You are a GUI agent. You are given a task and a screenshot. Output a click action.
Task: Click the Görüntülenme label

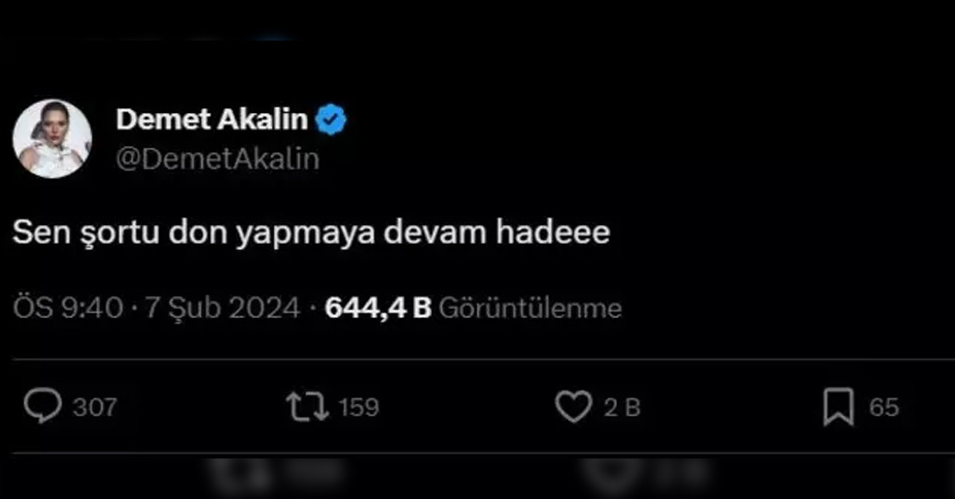tap(530, 308)
